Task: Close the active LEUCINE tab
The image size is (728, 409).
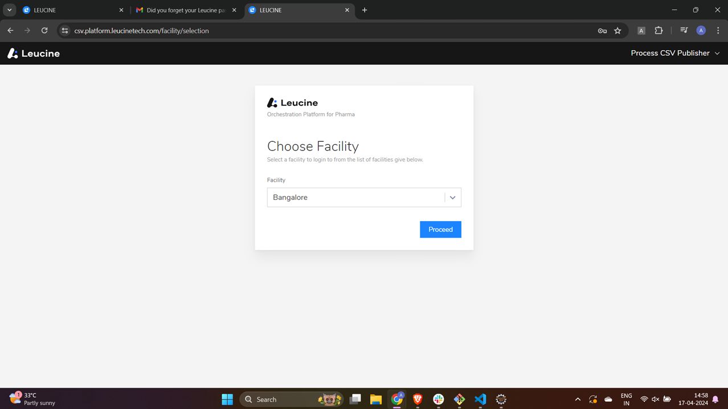Action: coord(347,10)
